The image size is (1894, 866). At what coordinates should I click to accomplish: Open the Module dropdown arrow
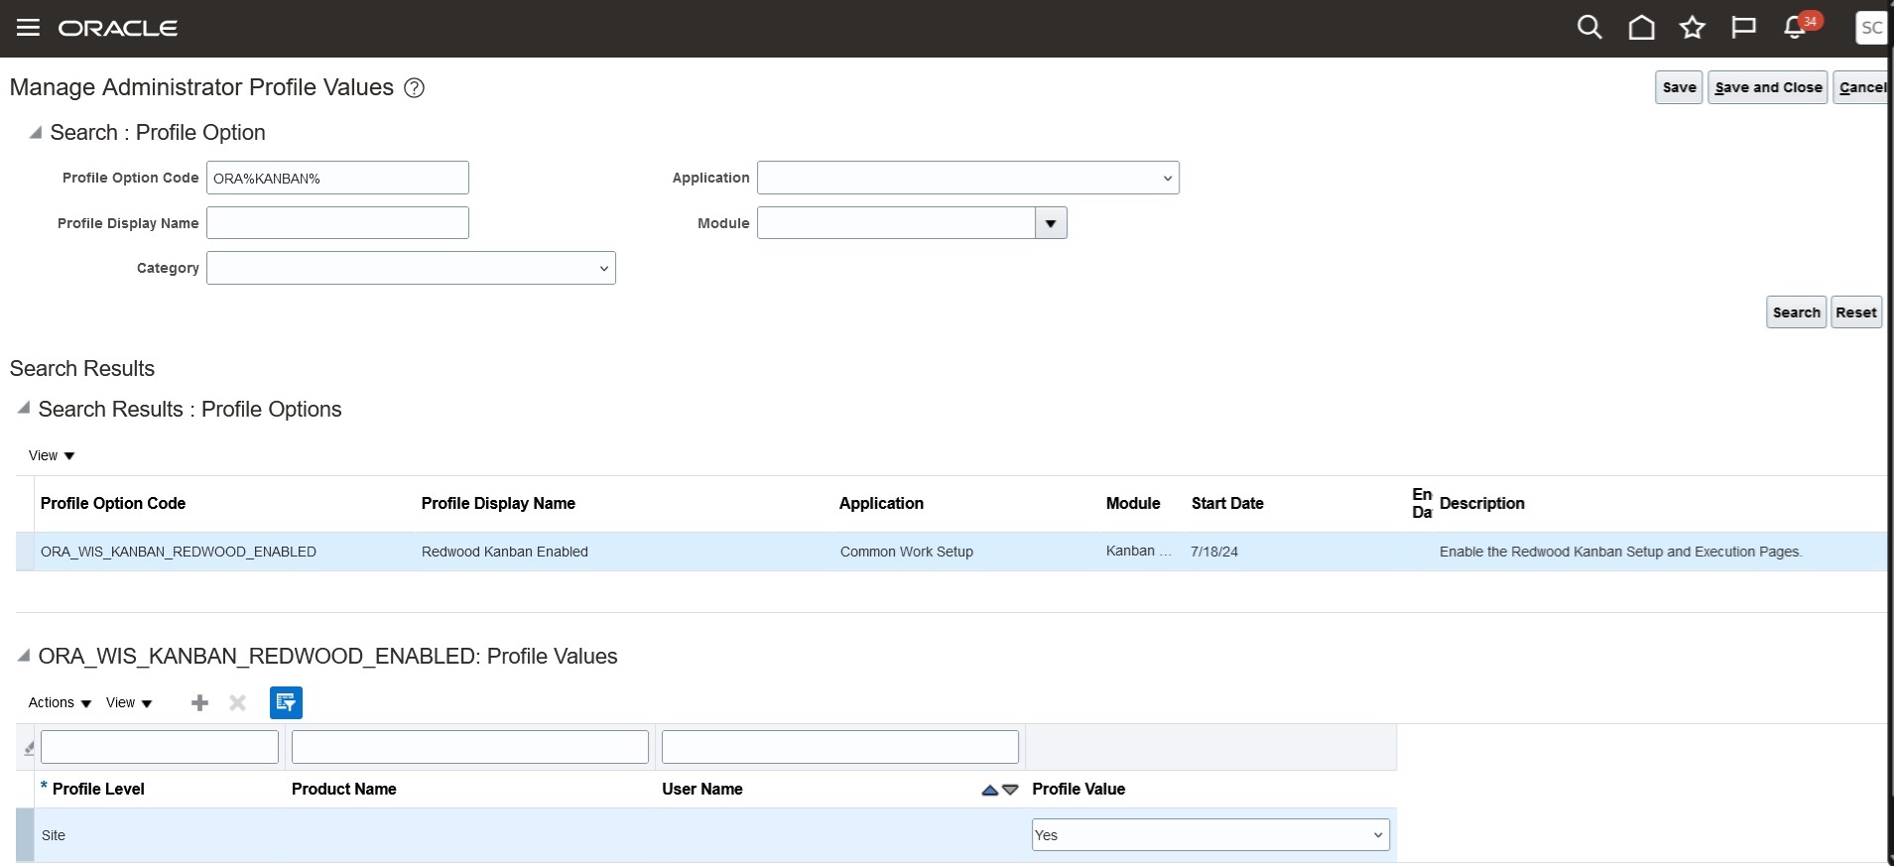point(1051,223)
